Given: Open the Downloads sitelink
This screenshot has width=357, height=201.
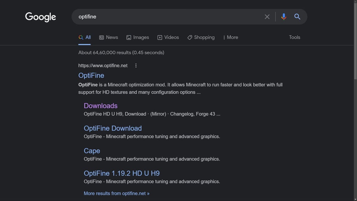Looking at the screenshot, I should click(x=100, y=106).
